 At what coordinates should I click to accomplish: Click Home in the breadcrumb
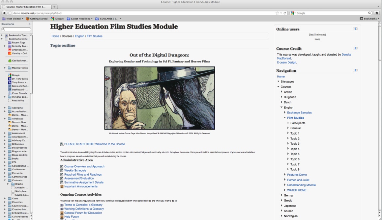[x=55, y=36]
